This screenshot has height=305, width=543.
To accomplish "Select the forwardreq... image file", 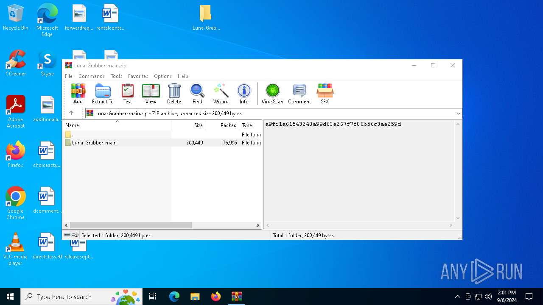I will click(x=79, y=17).
